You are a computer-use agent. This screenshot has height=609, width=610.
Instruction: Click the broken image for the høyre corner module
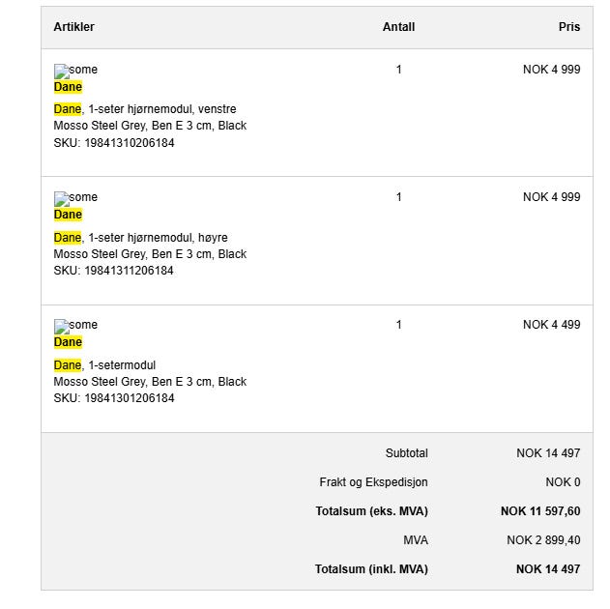(x=75, y=198)
